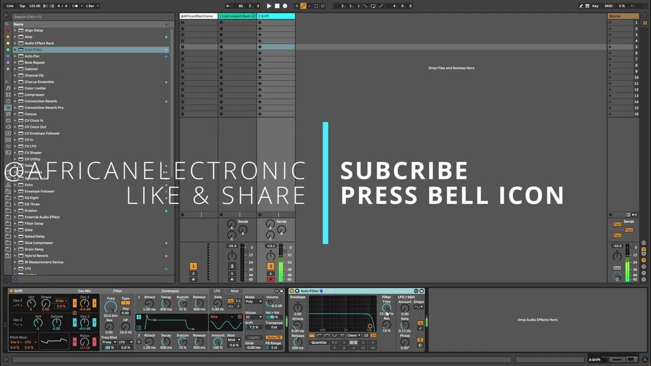Solo track 2 Instrument Rack
Image resolution: width=651 pixels, height=366 pixels.
tap(232, 274)
